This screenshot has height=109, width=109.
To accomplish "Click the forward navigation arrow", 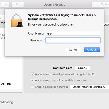I will pyautogui.click(x=6, y=4).
